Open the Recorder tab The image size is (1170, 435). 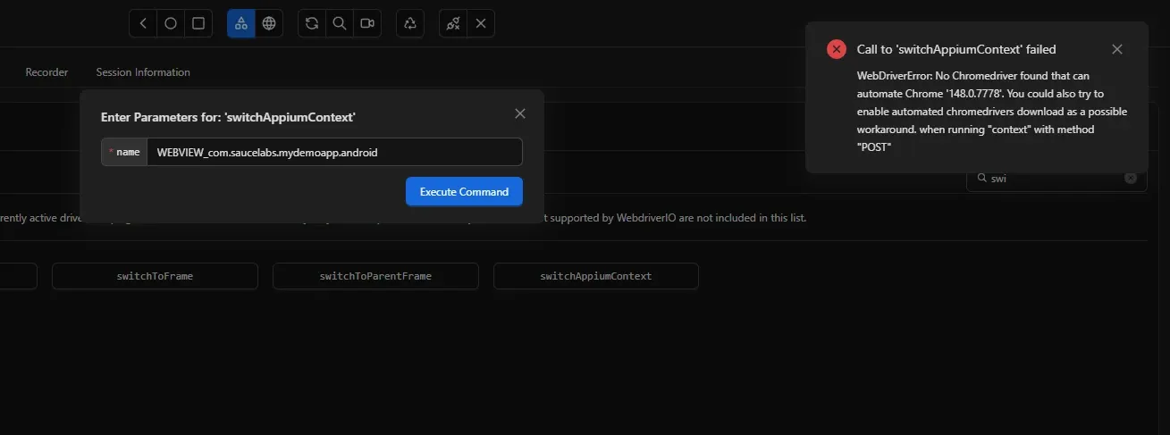coord(46,72)
